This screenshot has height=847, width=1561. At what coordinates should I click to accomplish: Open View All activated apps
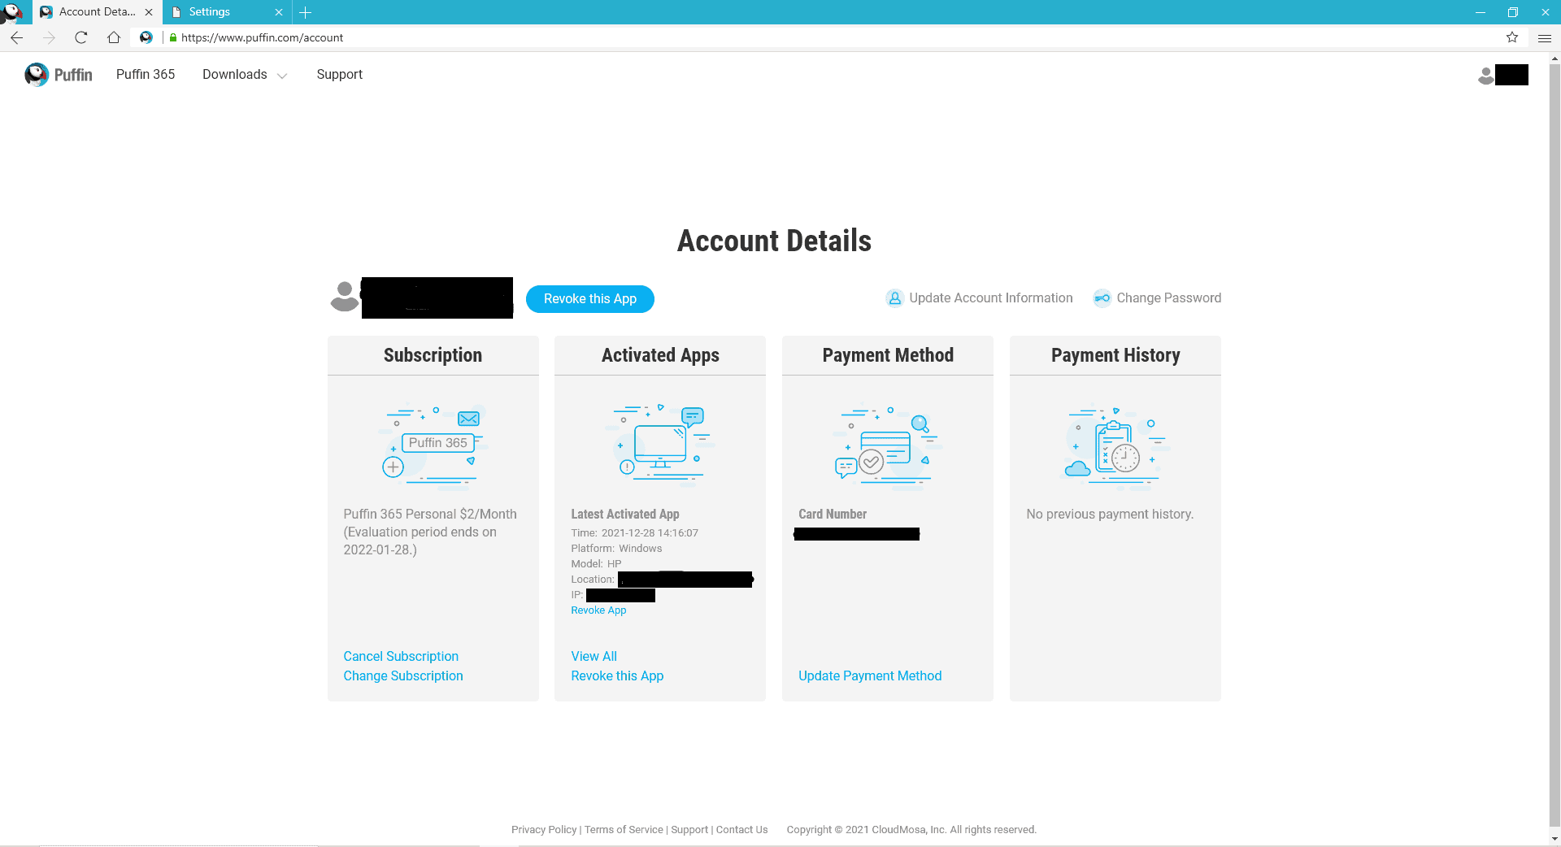(x=594, y=656)
